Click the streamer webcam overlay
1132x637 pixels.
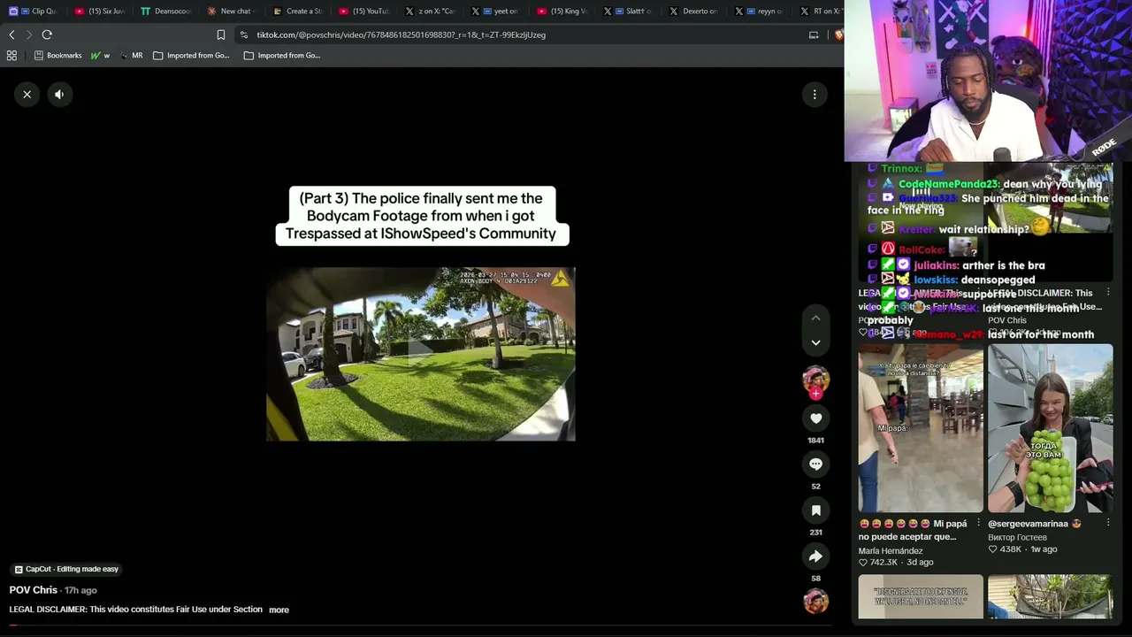coord(988,81)
